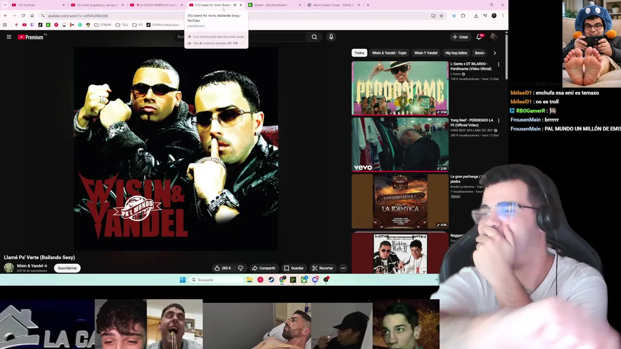Open Yung Beef Perdiendo La Fe thumbnail

pos(400,144)
